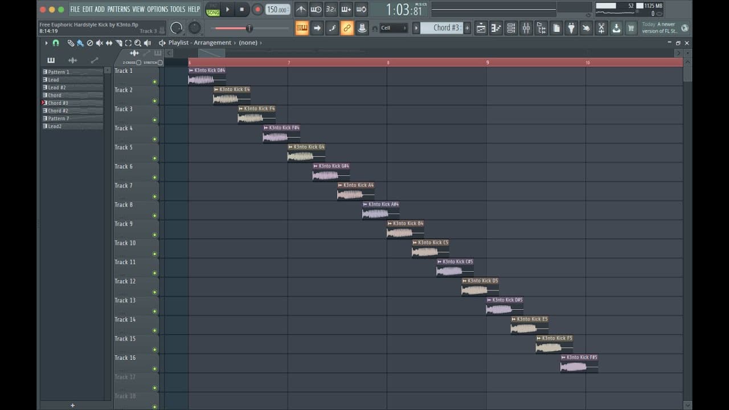This screenshot has width=729, height=410.
Task: Click the save/export download icon
Action: (616, 28)
